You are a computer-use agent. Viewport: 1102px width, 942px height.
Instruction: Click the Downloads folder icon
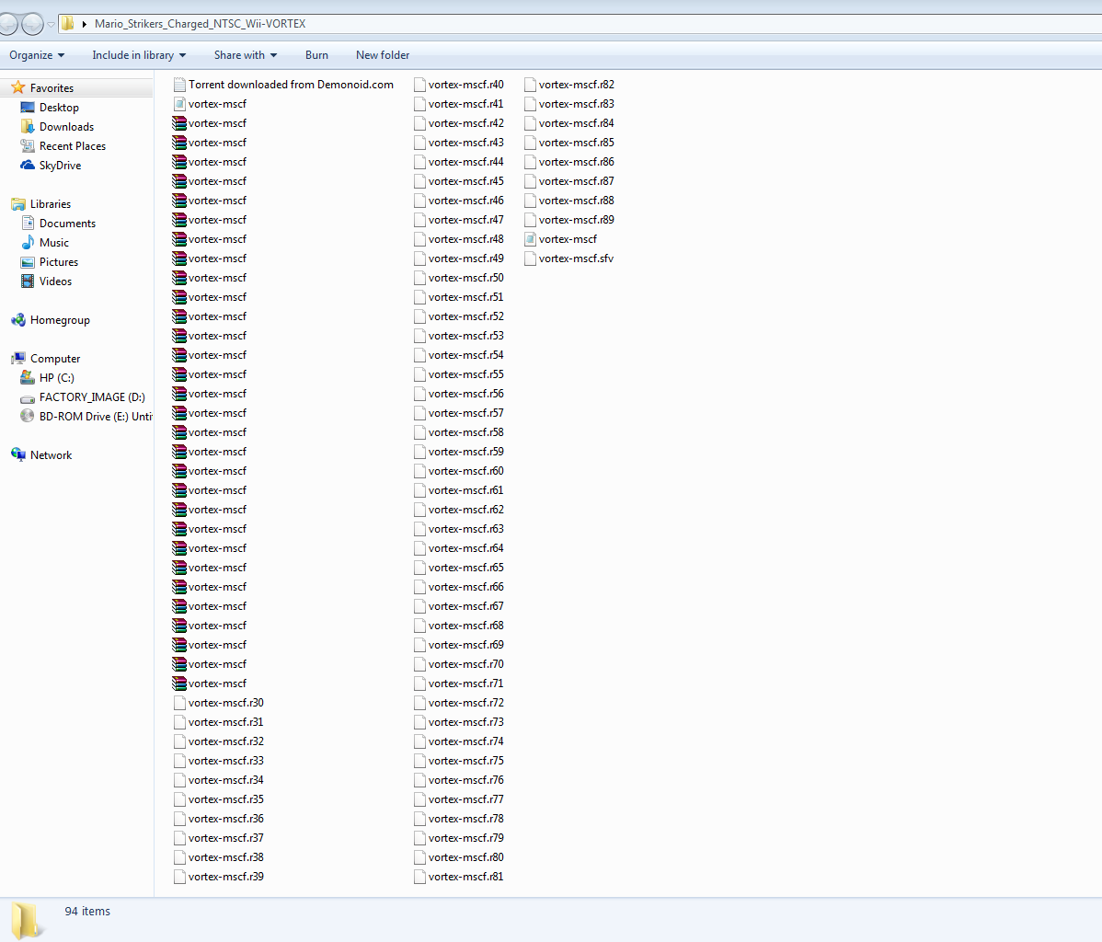click(28, 127)
